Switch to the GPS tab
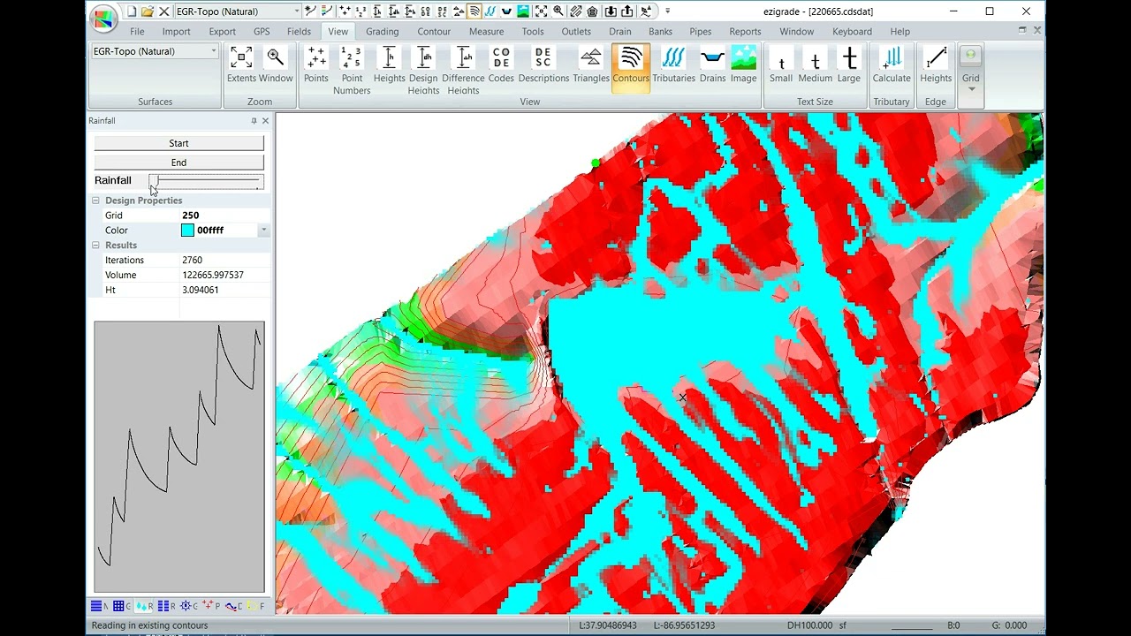 pyautogui.click(x=262, y=31)
